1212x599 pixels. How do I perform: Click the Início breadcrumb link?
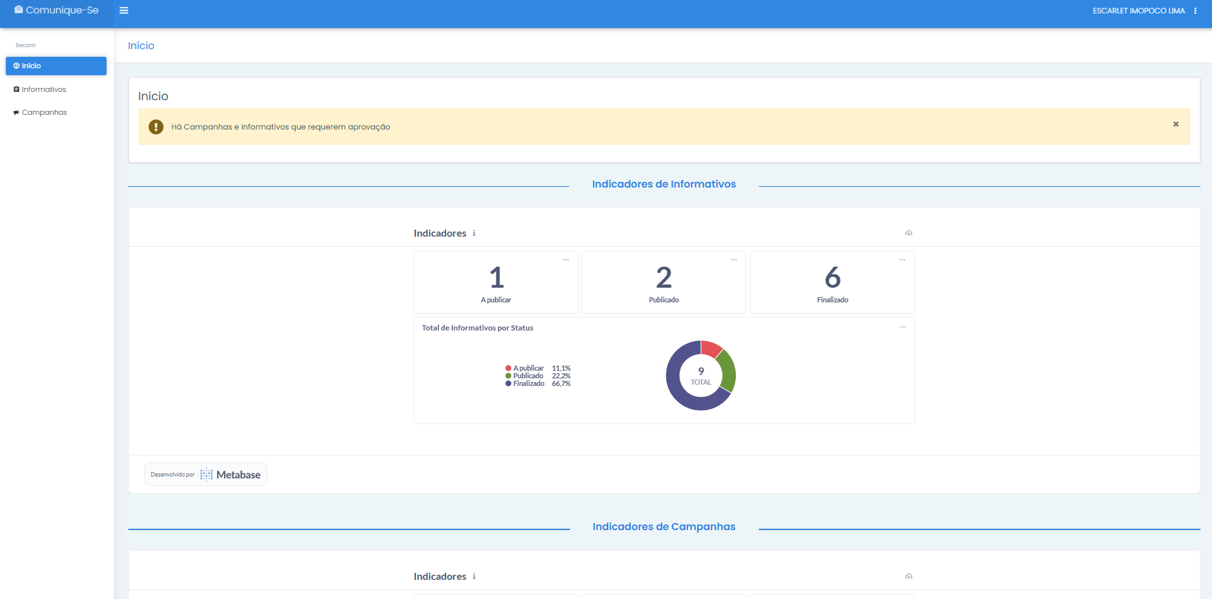click(x=141, y=46)
